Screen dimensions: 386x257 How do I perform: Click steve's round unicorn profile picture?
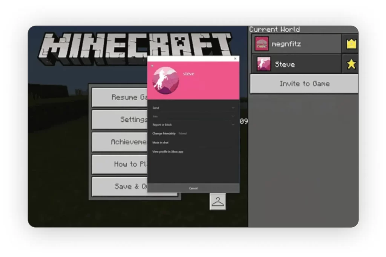[165, 80]
